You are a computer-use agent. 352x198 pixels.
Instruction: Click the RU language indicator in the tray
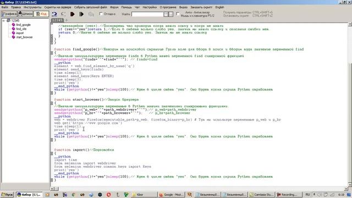[307, 194]
